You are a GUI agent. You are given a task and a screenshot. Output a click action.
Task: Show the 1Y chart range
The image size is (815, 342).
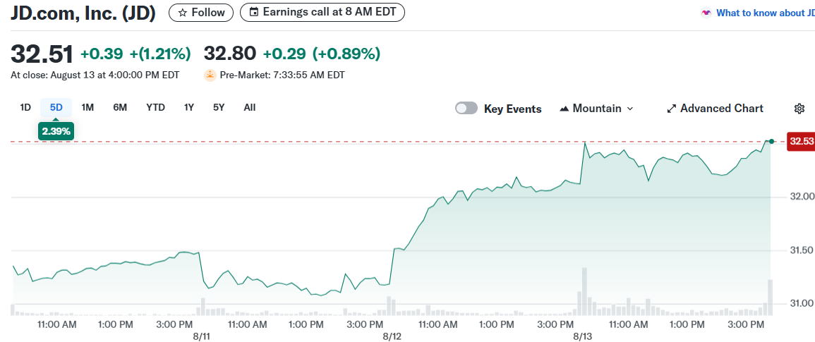pos(188,108)
